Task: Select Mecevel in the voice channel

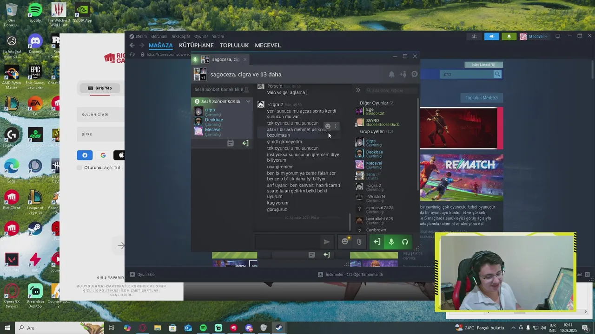Action: tap(221, 131)
